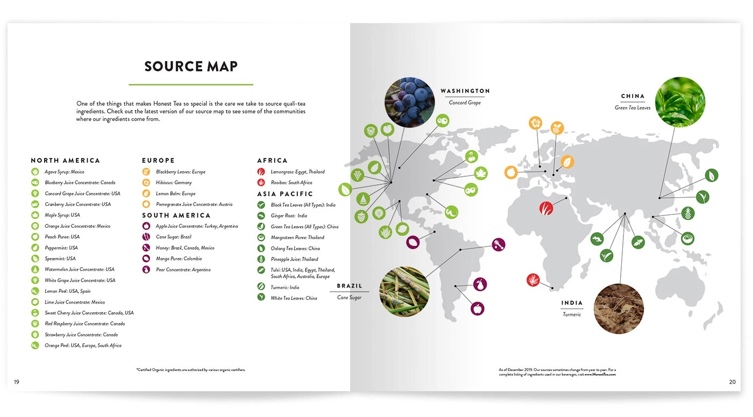The image size is (753, 417).
Task: Click the mango icon on the map
Action: point(413,242)
